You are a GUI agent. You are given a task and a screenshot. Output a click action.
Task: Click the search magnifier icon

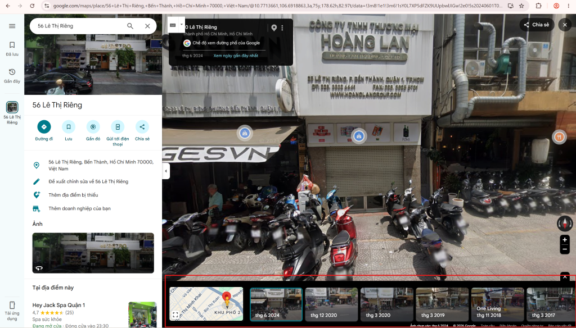click(x=130, y=26)
